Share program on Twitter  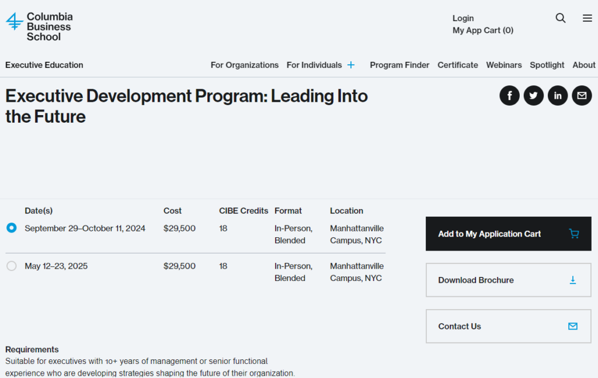point(534,95)
